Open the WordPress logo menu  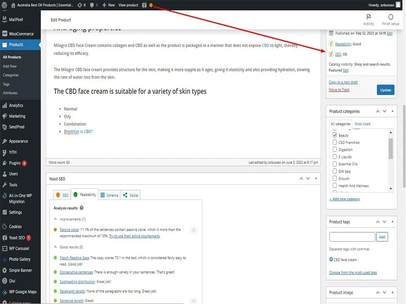4,5
